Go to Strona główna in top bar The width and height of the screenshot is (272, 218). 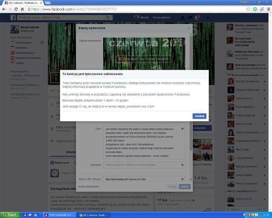(x=161, y=17)
